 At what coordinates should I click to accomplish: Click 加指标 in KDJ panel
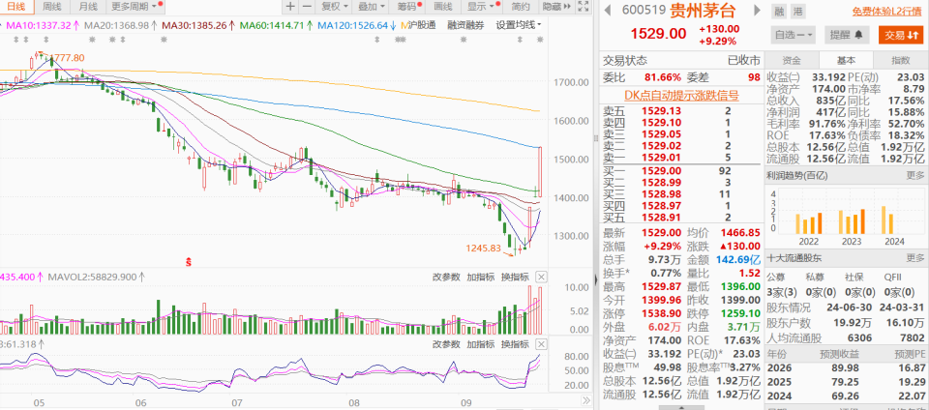(x=481, y=343)
